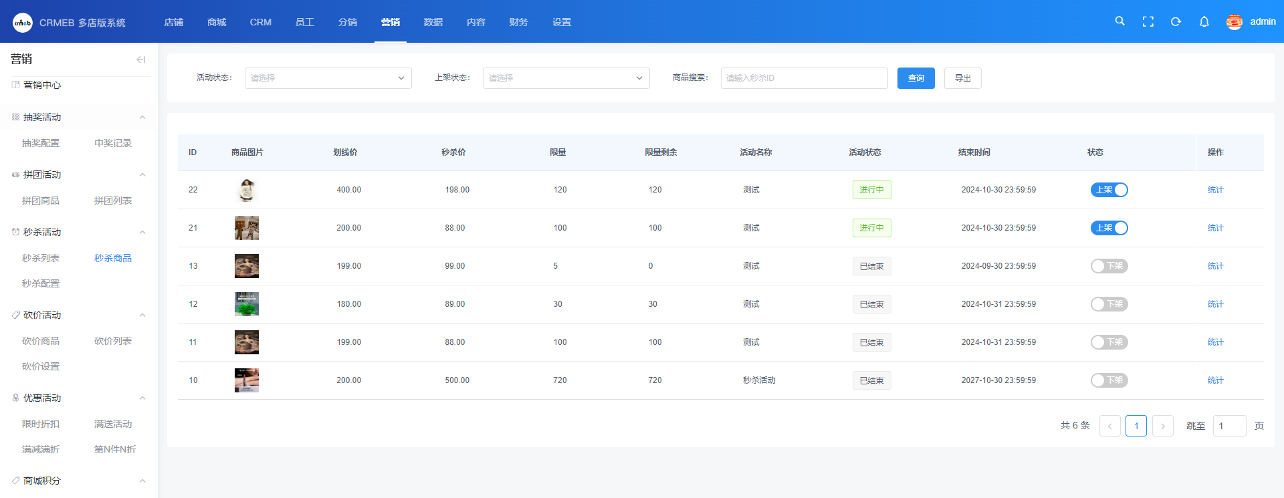Switch off the listing toggle for ID 21
This screenshot has width=1284, height=498.
coord(1109,228)
